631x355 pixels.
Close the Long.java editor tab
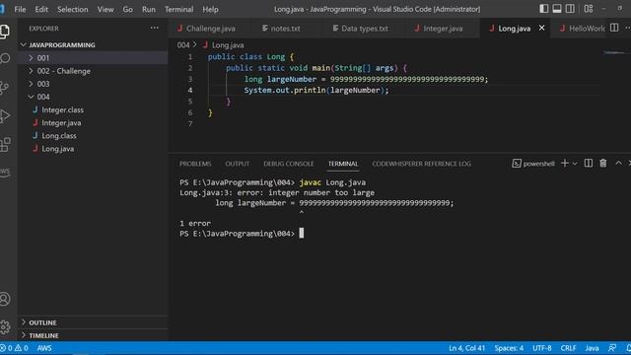point(541,28)
